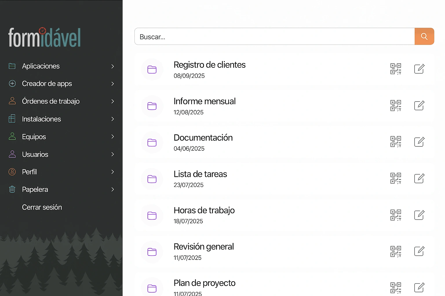445x296 pixels.
Task: Show QR code for Plan de proyecto
Action: [396, 288]
